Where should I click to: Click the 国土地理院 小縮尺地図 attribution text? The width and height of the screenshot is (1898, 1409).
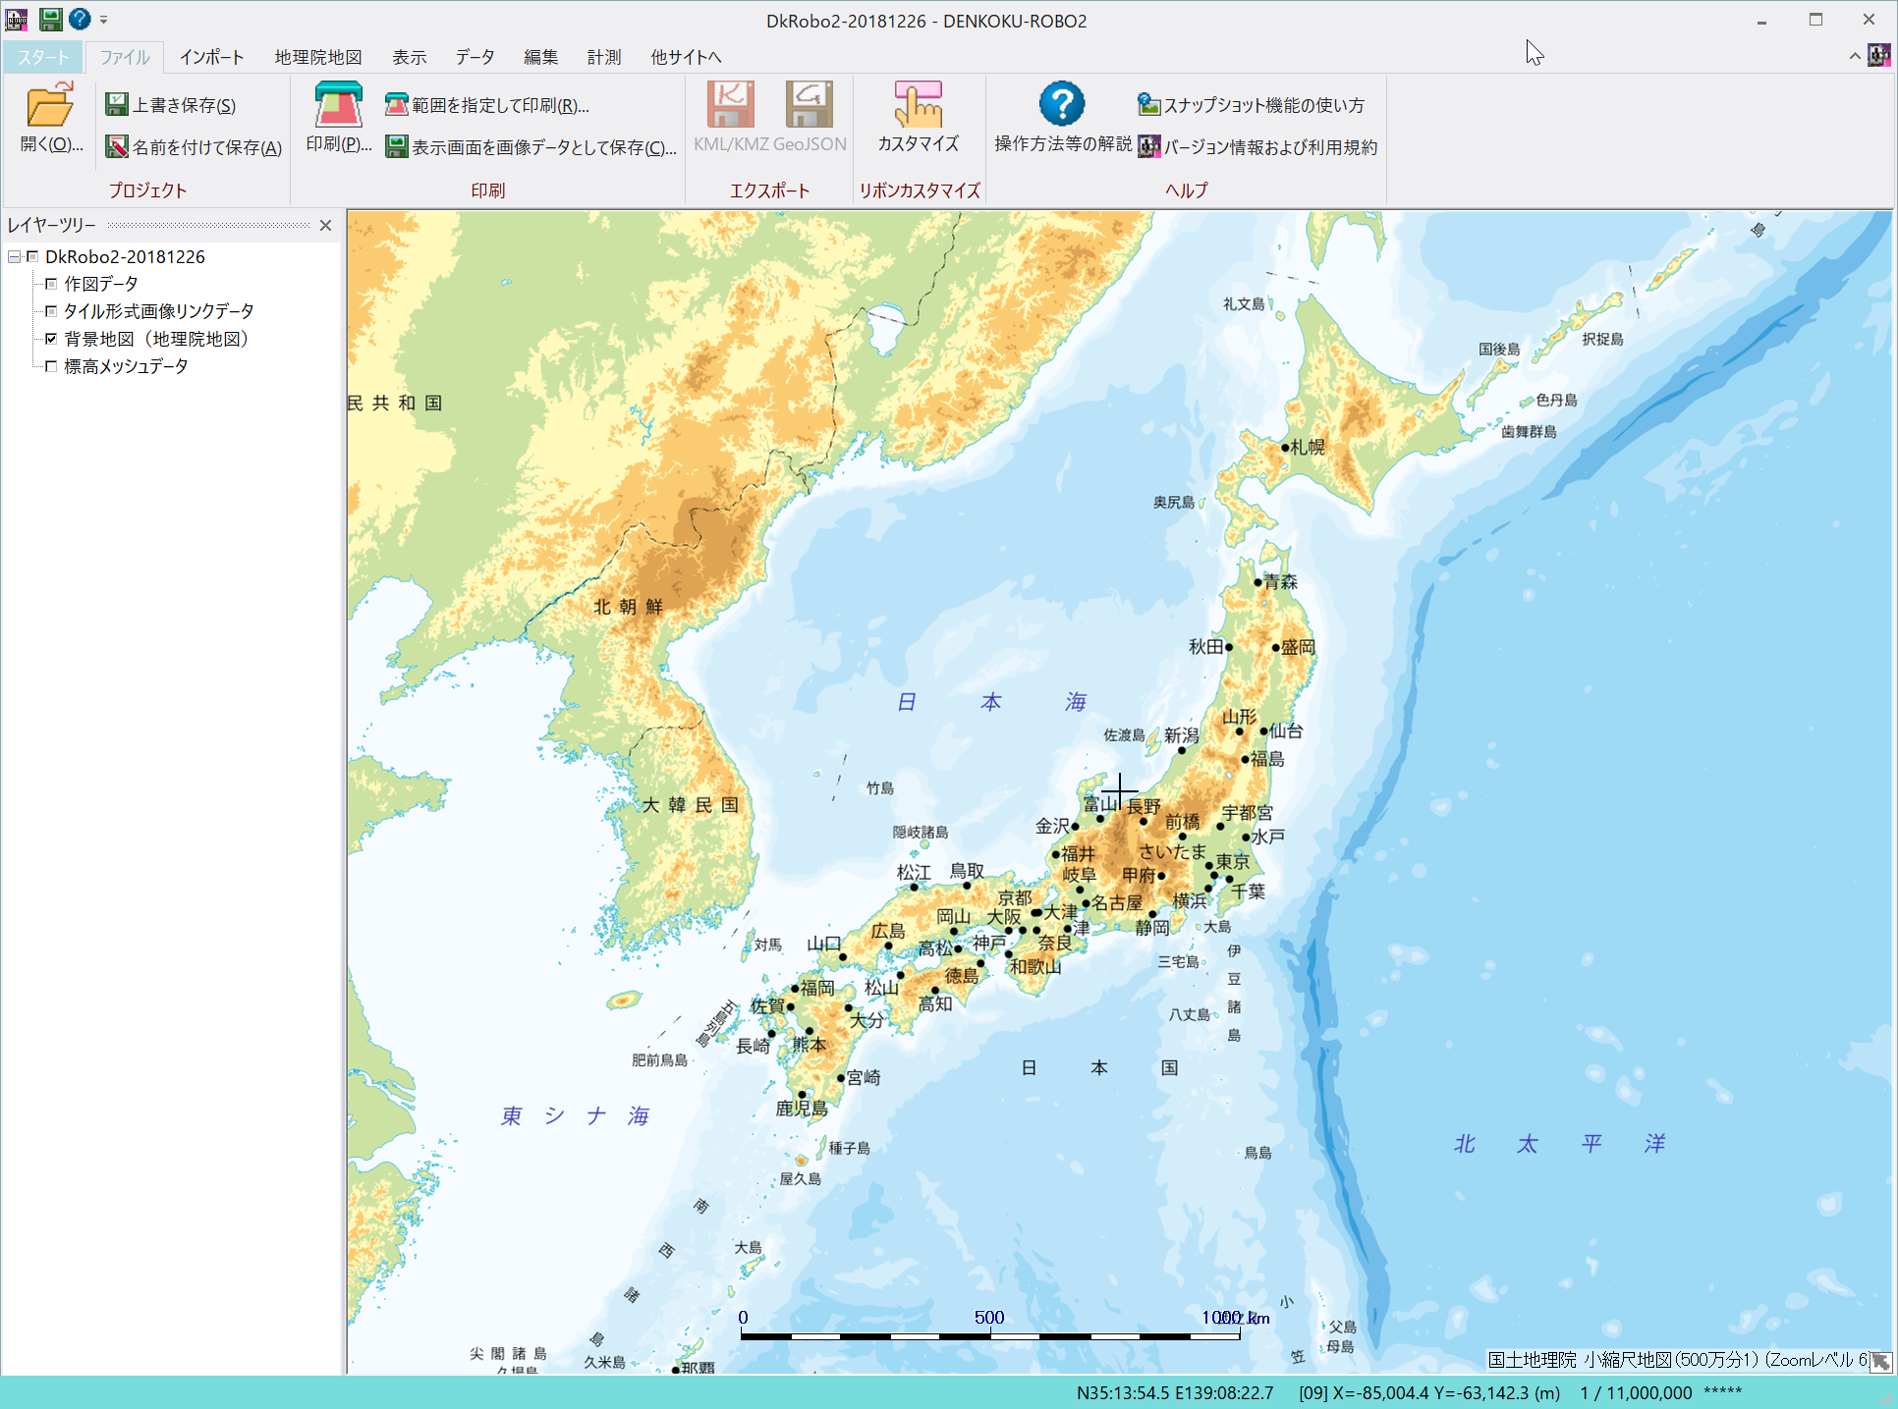1678,1360
